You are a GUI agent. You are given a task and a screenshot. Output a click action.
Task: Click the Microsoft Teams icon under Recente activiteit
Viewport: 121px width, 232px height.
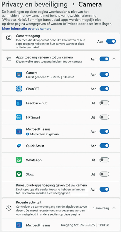(19, 225)
